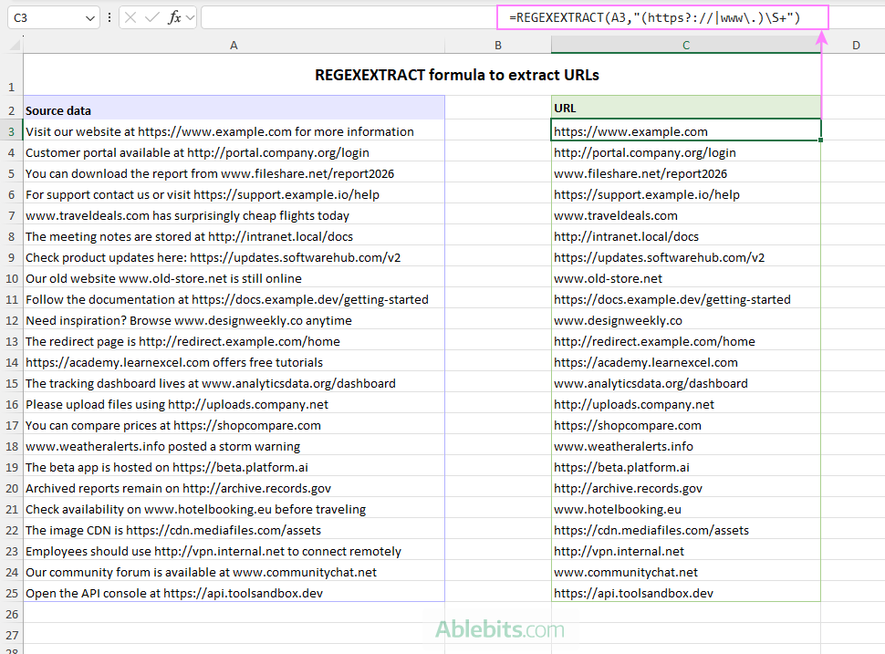Select cell 'The meeting notes are stored at http://intranet.local/docs'
885x654 pixels.
pyautogui.click(x=234, y=236)
